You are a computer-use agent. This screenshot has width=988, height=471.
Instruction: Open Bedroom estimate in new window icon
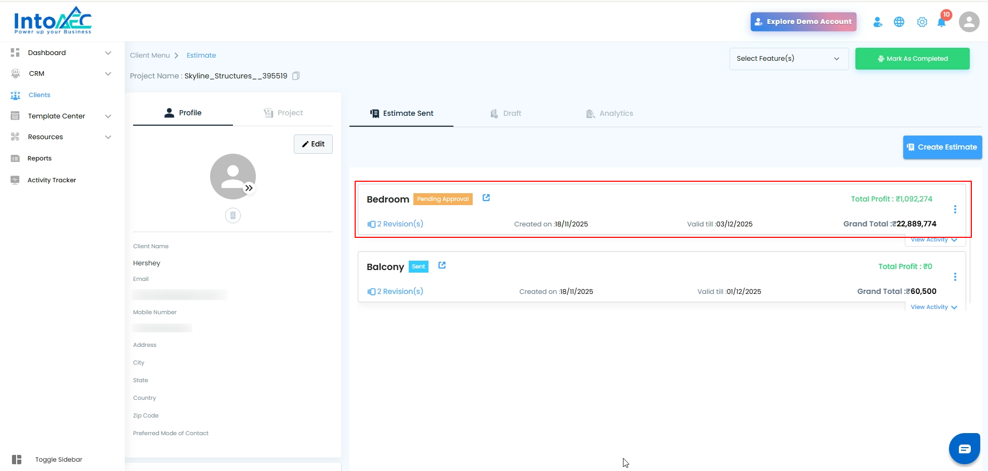coord(486,198)
